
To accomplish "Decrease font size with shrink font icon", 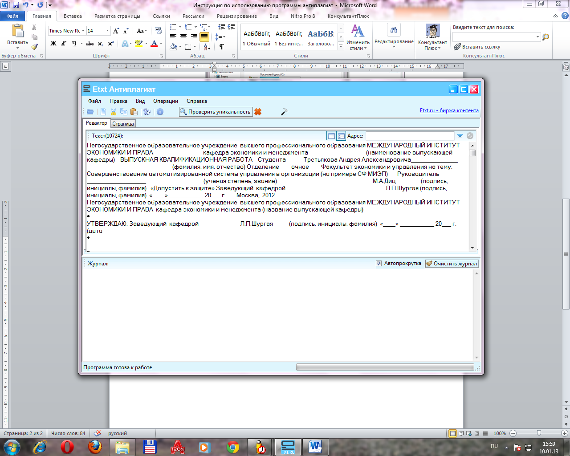I will (x=126, y=31).
